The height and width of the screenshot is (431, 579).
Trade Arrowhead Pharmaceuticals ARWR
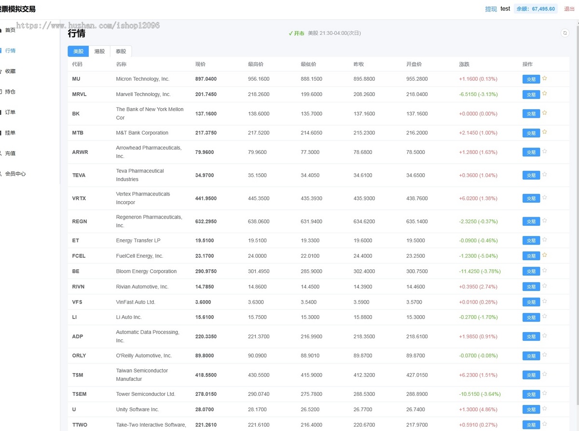pyautogui.click(x=531, y=153)
